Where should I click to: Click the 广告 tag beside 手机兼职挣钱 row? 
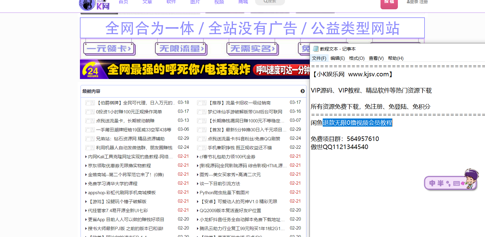(202, 148)
